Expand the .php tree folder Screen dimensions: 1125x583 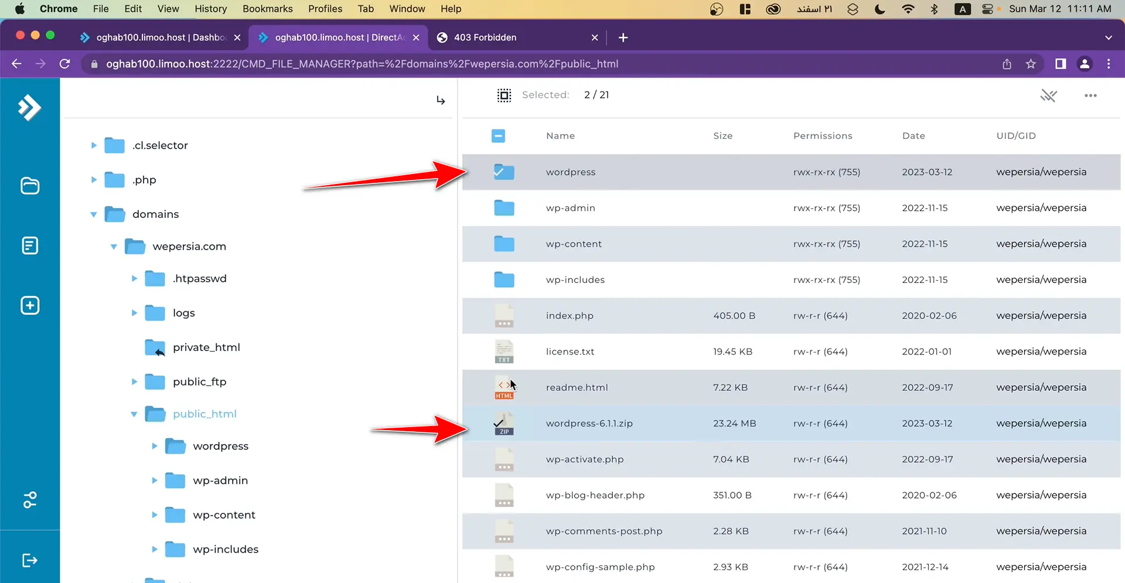94,180
